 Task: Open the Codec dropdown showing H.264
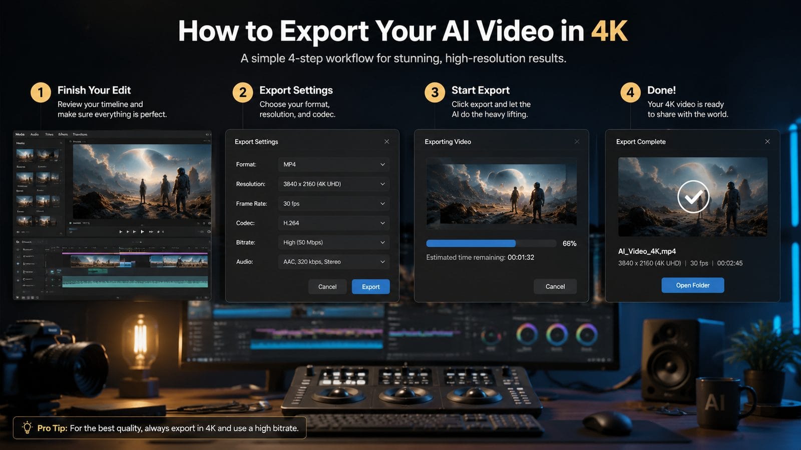coord(333,223)
